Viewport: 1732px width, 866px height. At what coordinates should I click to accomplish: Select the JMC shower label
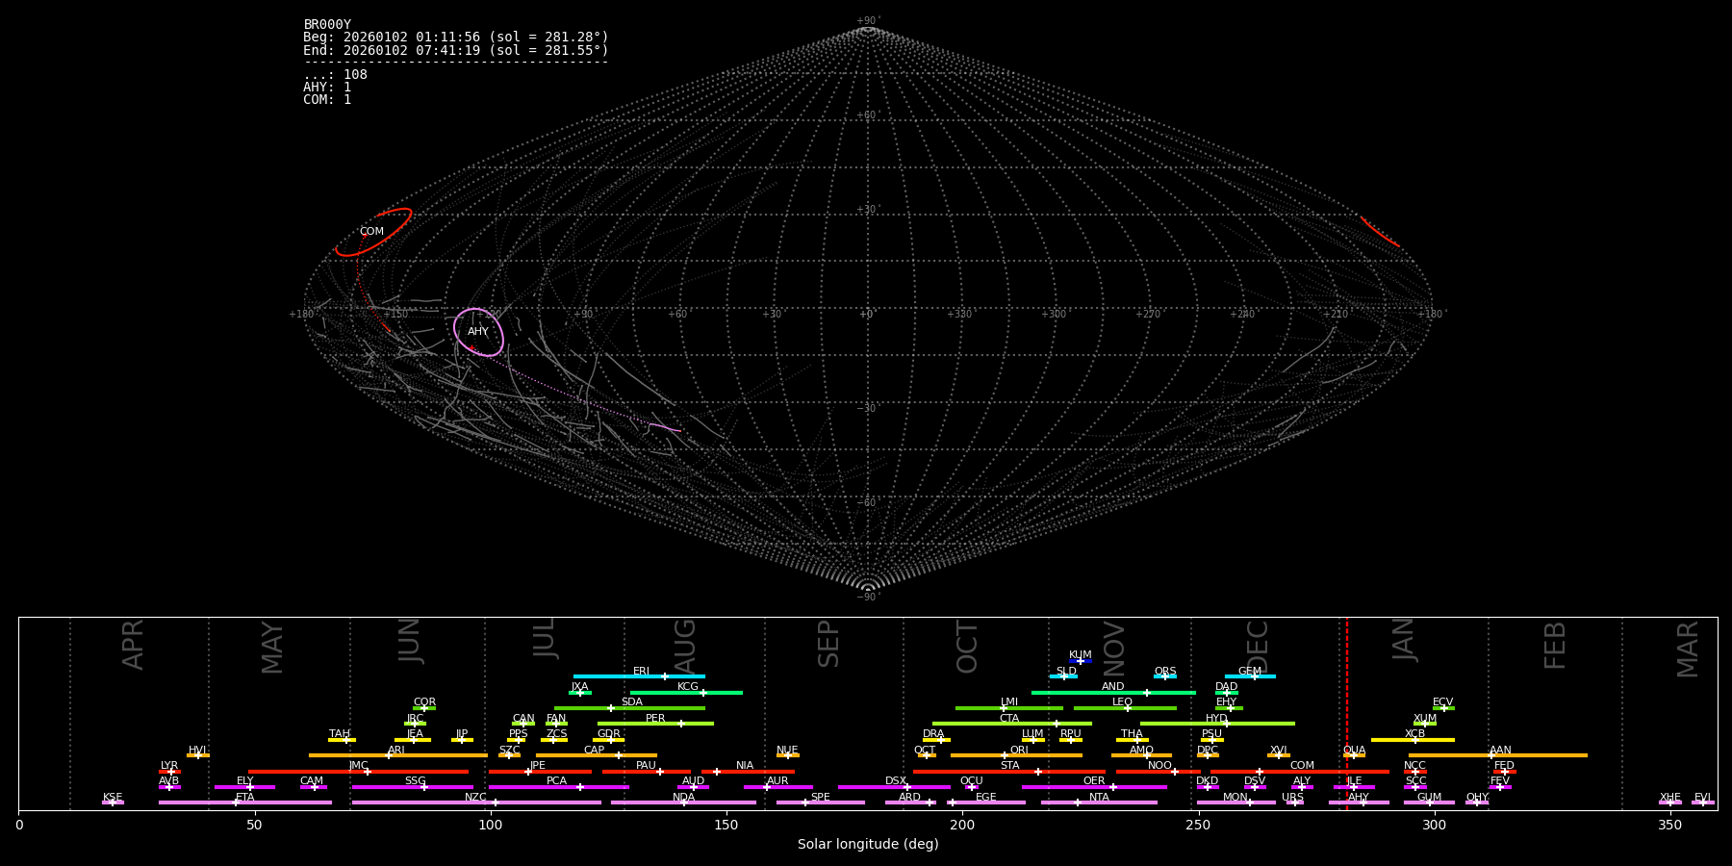point(358,766)
